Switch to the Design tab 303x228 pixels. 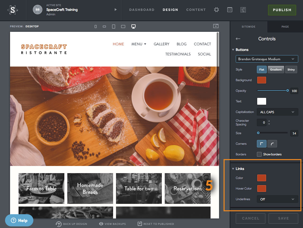point(170,10)
